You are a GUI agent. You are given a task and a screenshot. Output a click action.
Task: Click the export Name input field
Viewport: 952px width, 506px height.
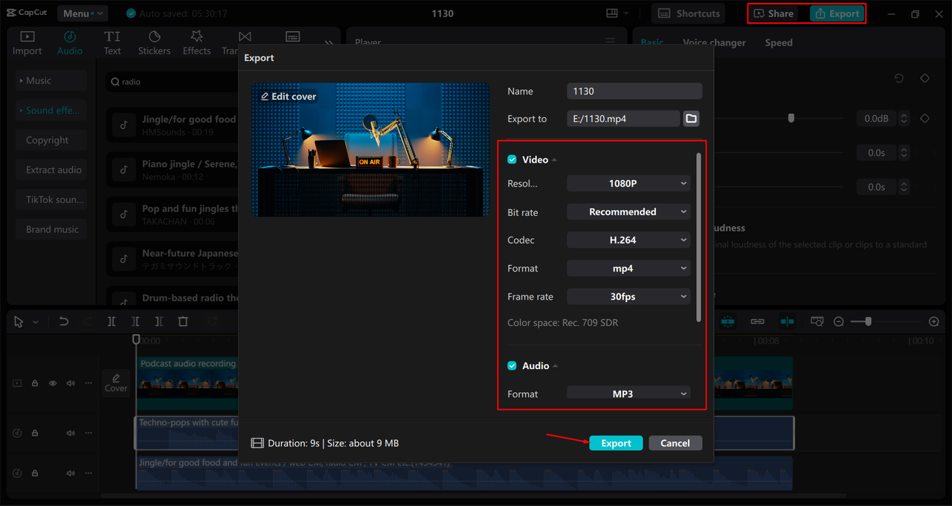pos(634,91)
